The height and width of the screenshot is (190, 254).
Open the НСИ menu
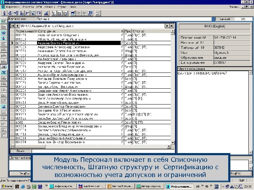[x=39, y=7]
